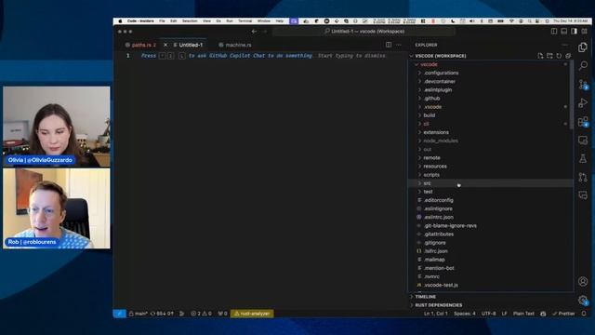Image resolution: width=595 pixels, height=335 pixels.
Task: Toggle the secondary side bar layout button
Action: (x=574, y=32)
